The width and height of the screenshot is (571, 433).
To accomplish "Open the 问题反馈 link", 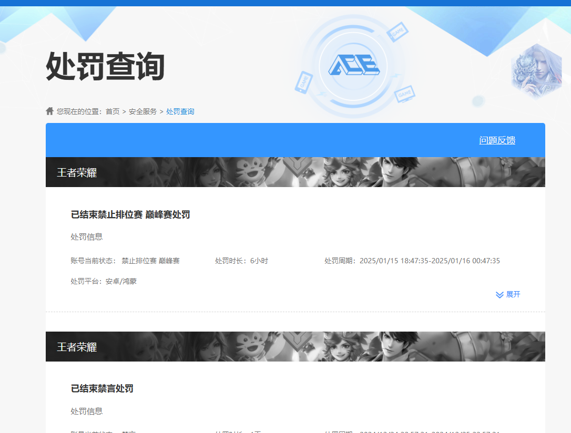I will 497,140.
